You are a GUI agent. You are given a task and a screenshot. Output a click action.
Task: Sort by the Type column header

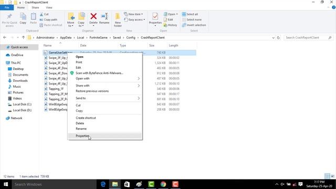point(123,46)
